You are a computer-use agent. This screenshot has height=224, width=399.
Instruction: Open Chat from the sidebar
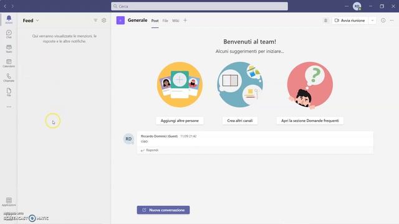(x=9, y=34)
